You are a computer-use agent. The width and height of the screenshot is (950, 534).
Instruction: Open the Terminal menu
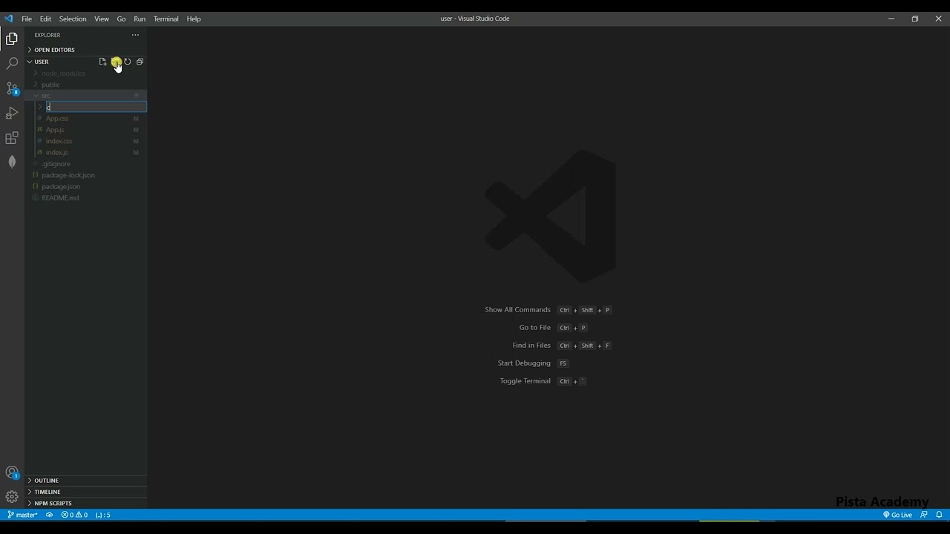pyautogui.click(x=166, y=19)
